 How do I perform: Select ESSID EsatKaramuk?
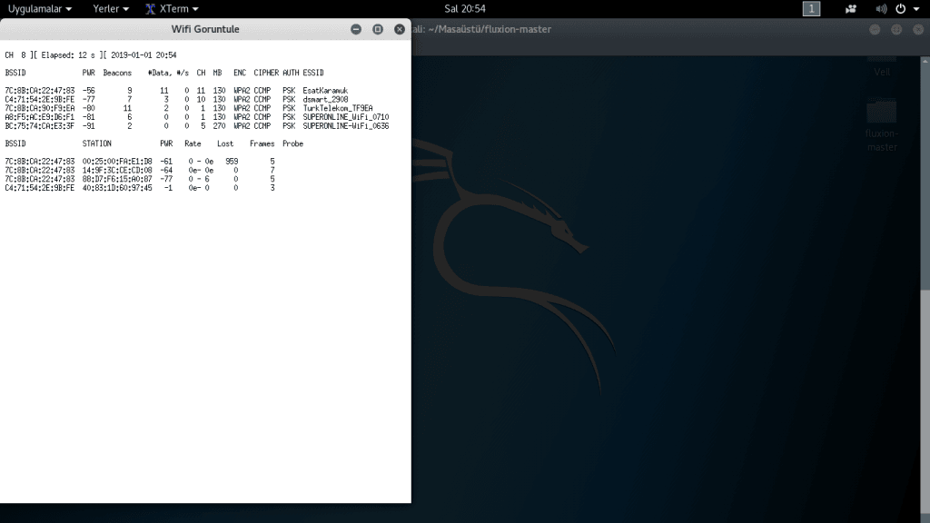(325, 91)
